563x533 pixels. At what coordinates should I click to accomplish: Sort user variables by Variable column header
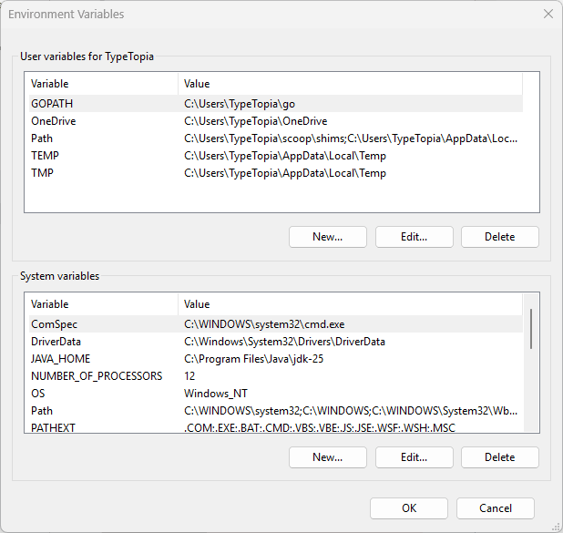point(100,84)
